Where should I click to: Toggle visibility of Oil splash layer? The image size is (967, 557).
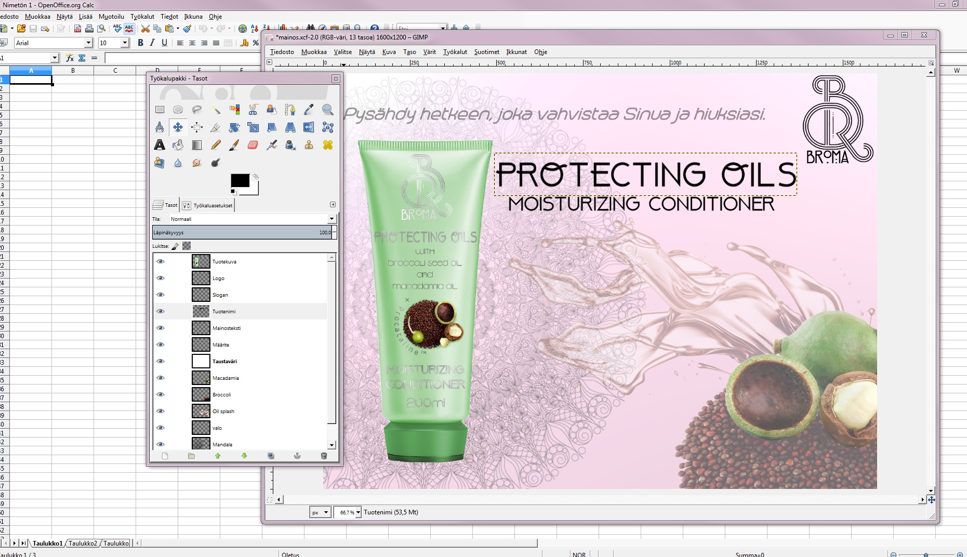point(161,411)
